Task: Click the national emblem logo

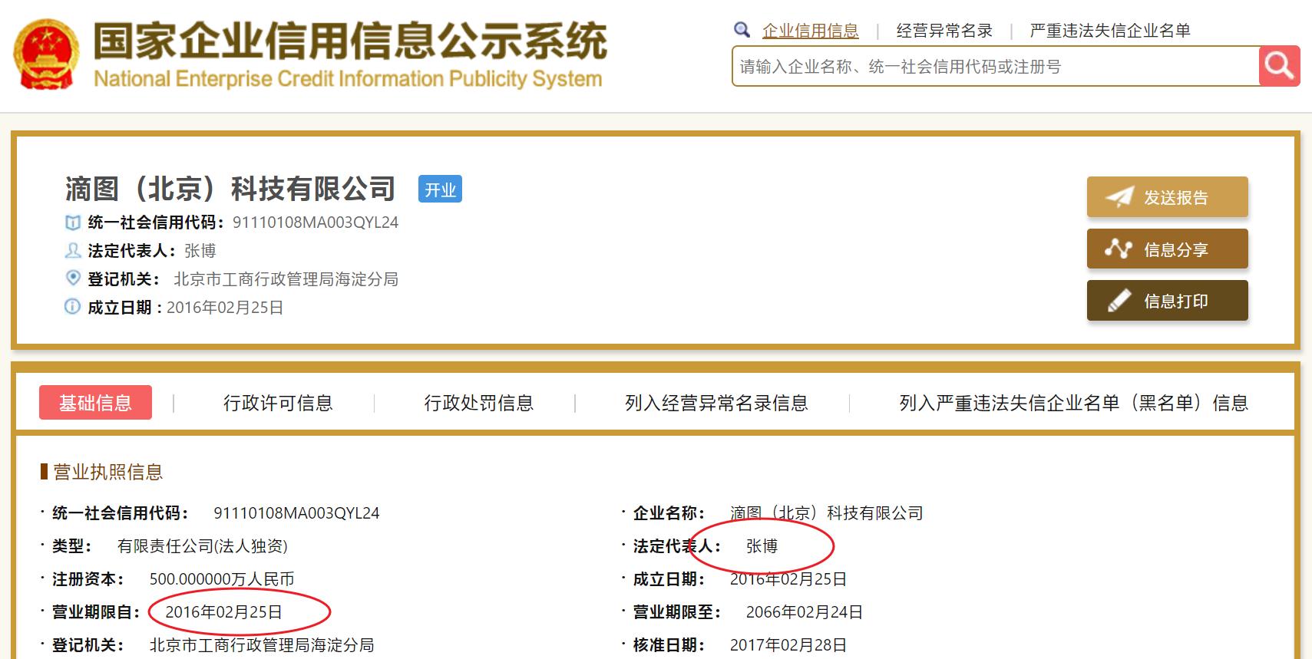Action: pos(47,54)
